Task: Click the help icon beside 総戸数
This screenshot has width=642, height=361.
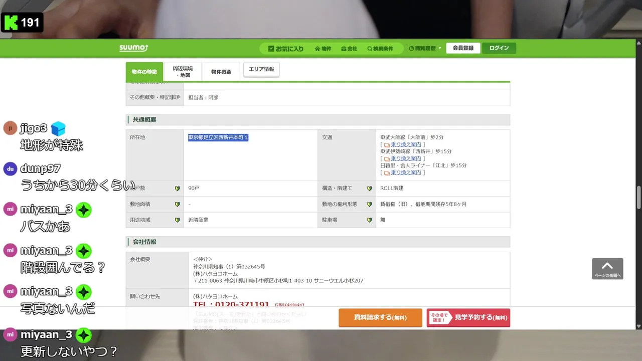Action: click(177, 189)
